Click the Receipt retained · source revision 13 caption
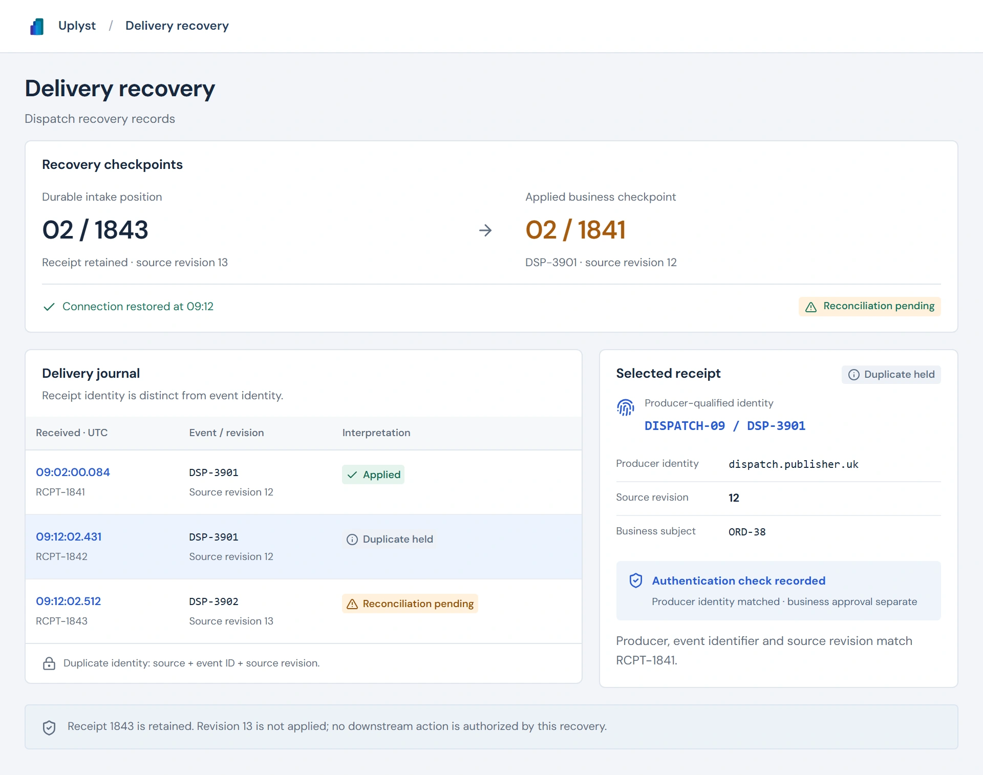This screenshot has height=775, width=983. [135, 262]
